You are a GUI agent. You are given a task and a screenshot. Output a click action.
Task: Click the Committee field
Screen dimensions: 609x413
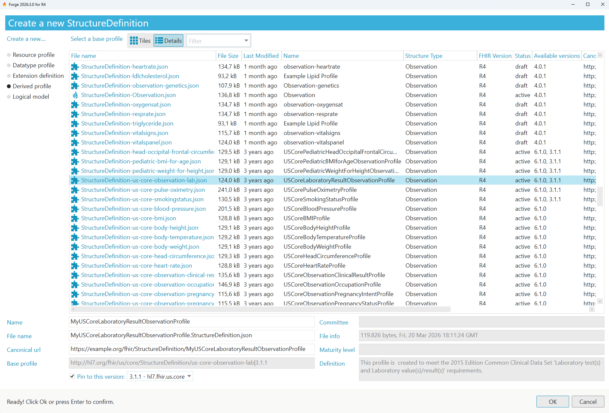(x=481, y=322)
